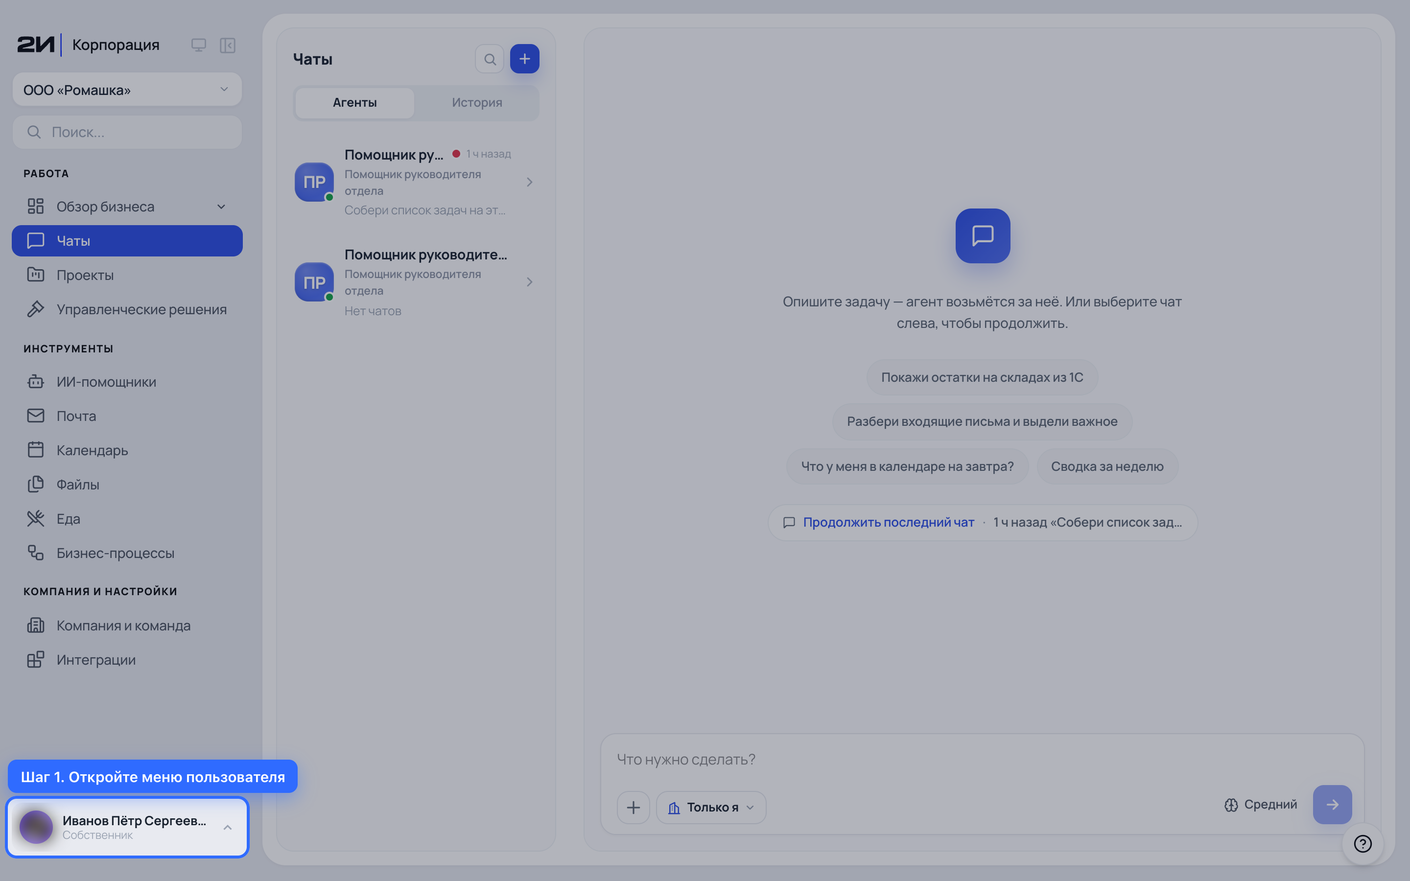The image size is (1410, 881).
Task: Click Что у меня в календаре на завтра?
Action: (907, 466)
